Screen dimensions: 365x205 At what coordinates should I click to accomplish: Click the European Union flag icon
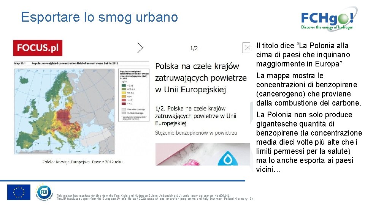pyautogui.click(x=19, y=192)
